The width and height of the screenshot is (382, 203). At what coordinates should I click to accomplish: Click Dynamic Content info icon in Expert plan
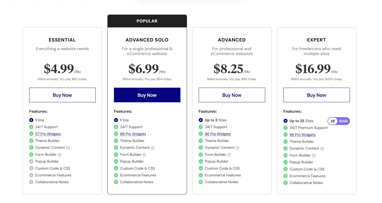click(x=322, y=148)
